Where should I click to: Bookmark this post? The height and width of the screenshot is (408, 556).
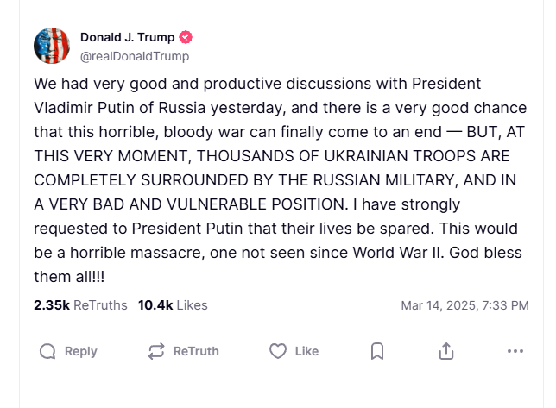(x=377, y=351)
